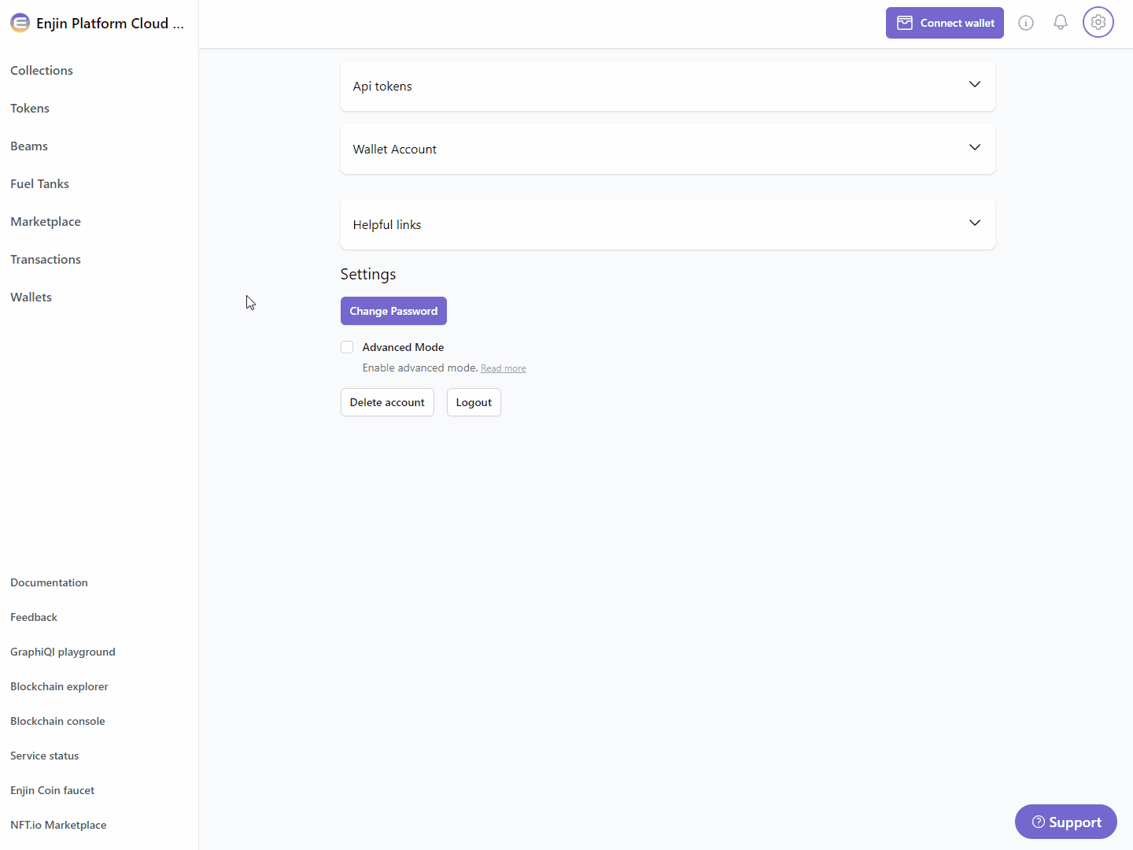Viewport: 1133px width, 850px height.
Task: Click the Change Password button
Action: click(x=393, y=311)
